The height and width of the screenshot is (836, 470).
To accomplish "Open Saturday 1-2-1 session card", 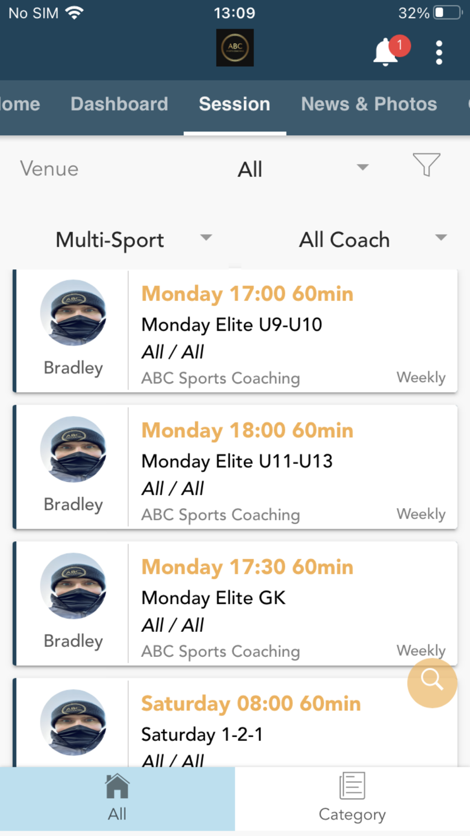I will [235, 723].
